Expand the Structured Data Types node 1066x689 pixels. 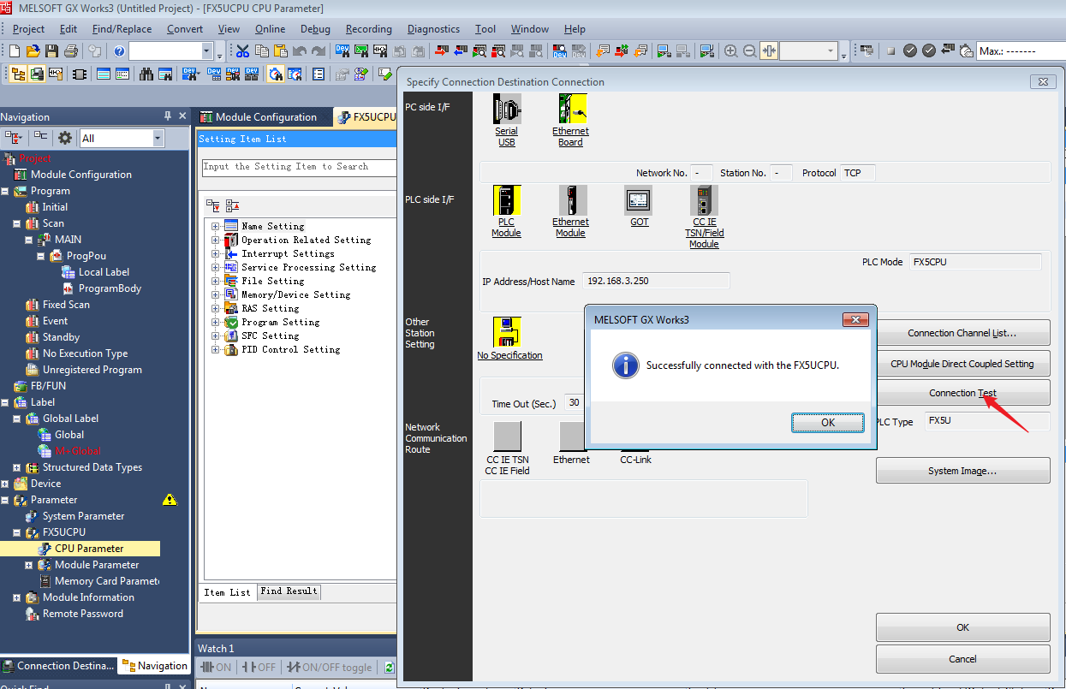tap(17, 467)
